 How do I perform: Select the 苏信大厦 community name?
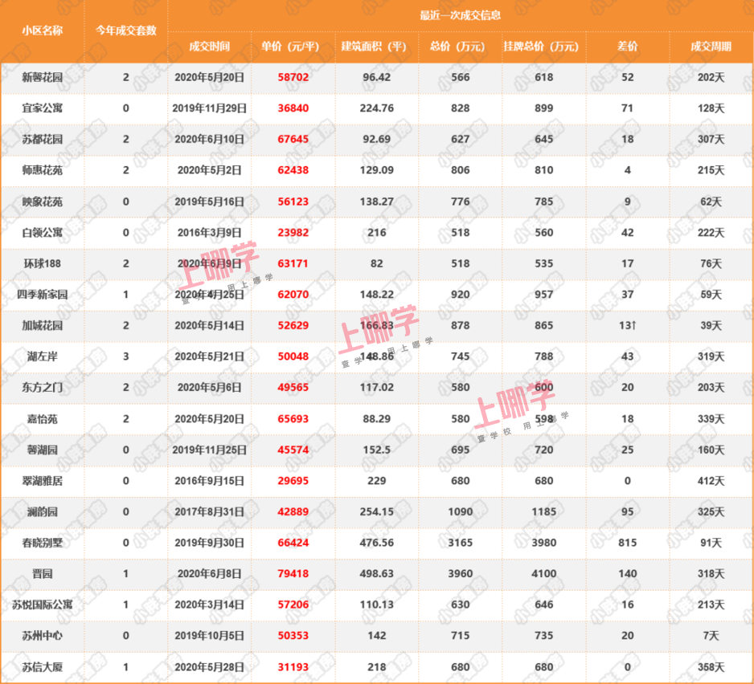pos(43,667)
